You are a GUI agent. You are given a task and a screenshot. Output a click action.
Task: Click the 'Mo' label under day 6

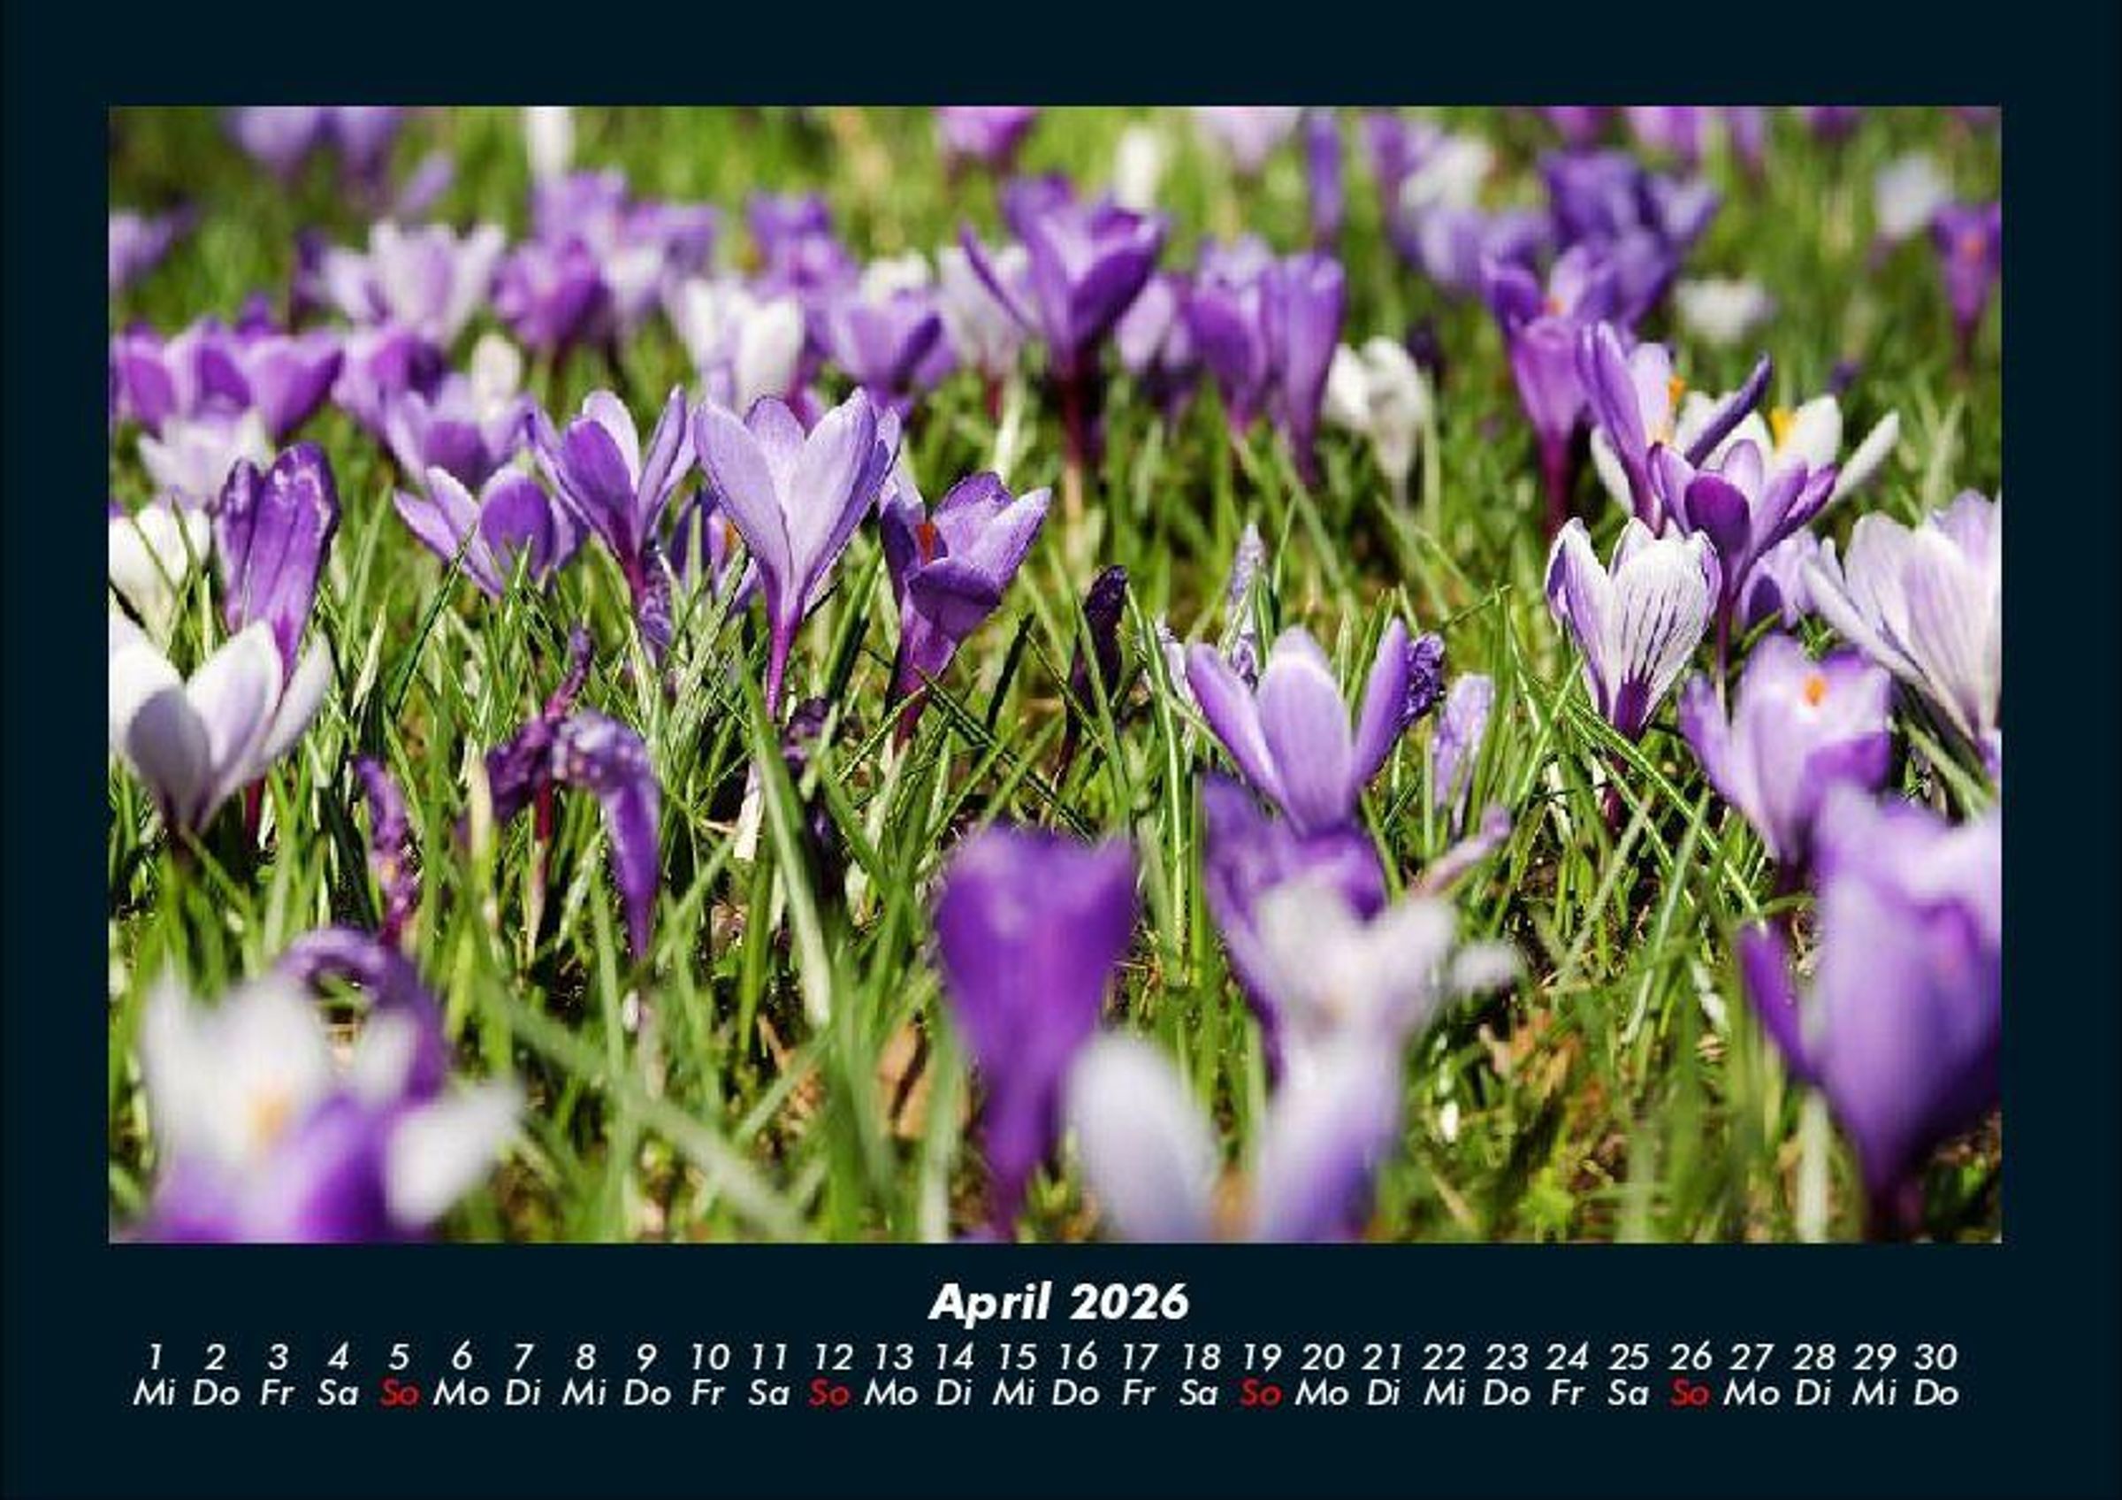click(462, 1394)
